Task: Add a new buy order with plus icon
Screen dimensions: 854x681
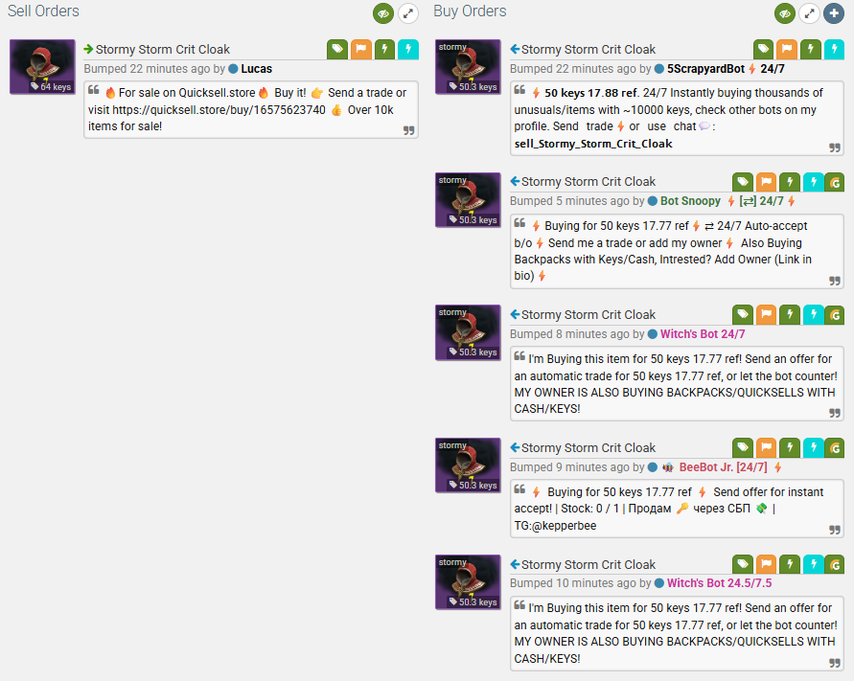Action: coord(834,13)
